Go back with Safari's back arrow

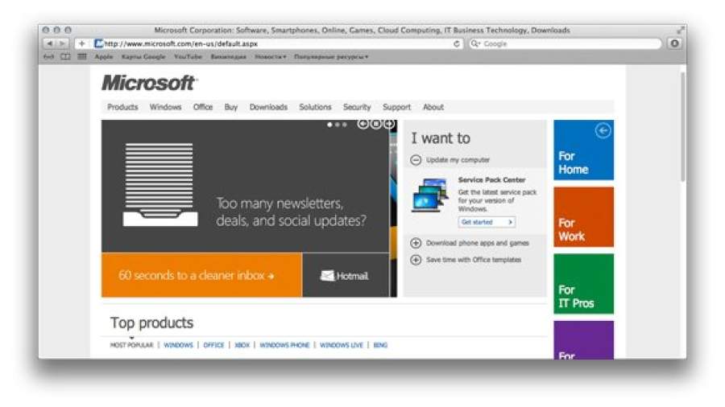click(x=49, y=43)
